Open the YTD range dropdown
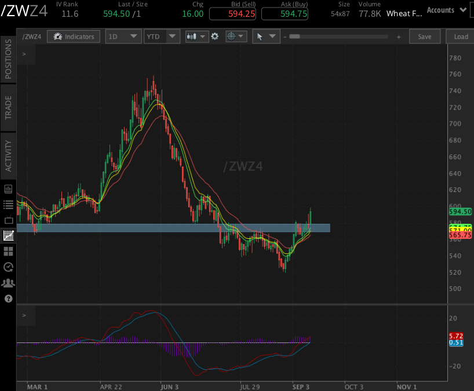The width and height of the screenshot is (474, 391). click(x=162, y=36)
